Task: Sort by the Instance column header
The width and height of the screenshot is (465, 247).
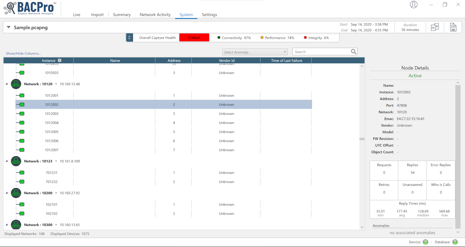Action: (48, 61)
